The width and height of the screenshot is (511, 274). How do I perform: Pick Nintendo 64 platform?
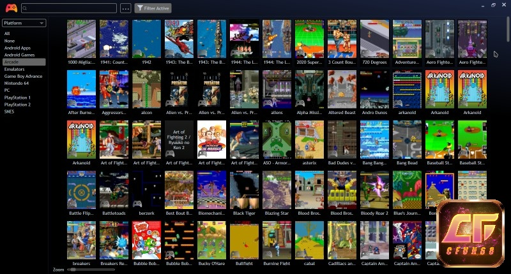pos(17,83)
